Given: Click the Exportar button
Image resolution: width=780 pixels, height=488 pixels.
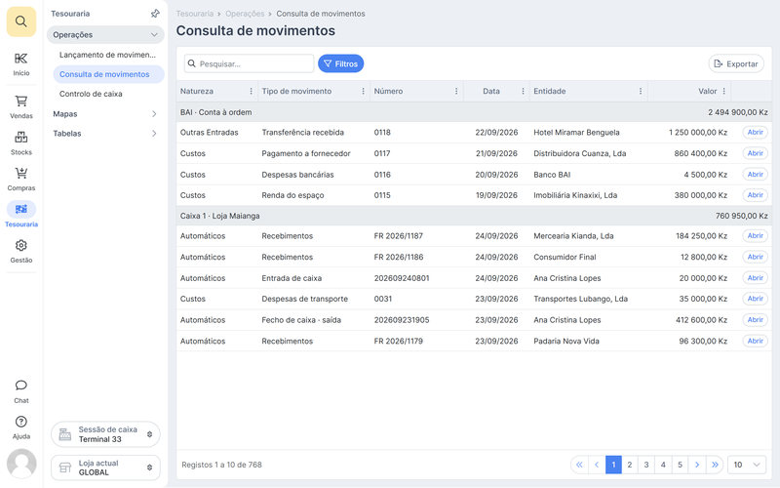Looking at the screenshot, I should [736, 63].
